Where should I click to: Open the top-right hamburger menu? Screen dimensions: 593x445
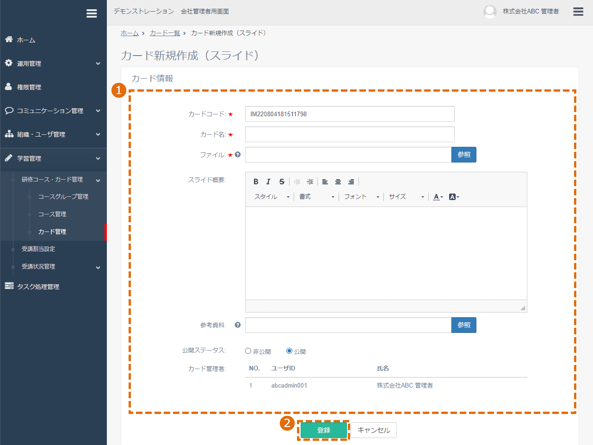[x=578, y=12]
